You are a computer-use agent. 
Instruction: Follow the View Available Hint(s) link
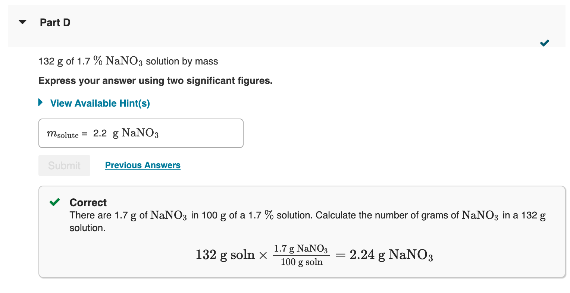click(100, 103)
